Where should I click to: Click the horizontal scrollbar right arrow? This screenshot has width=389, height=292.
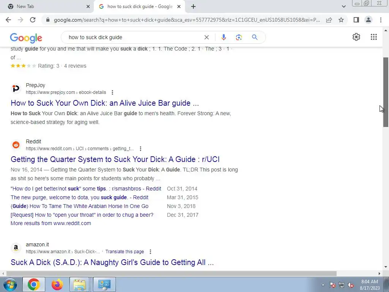[380, 273]
